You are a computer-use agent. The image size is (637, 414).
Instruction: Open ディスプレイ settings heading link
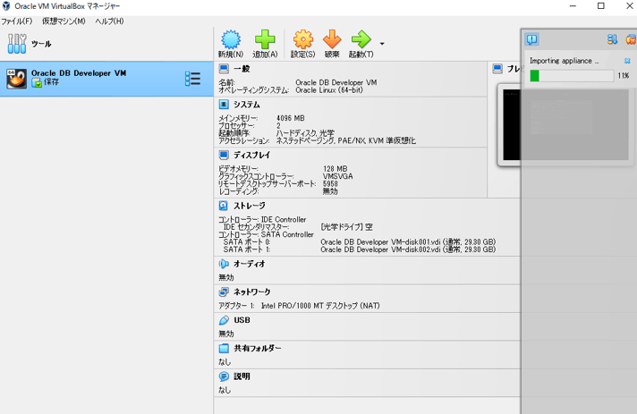[252, 155]
